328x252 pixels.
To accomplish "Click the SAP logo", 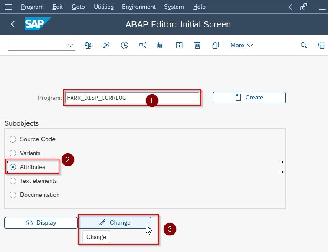I will point(38,24).
